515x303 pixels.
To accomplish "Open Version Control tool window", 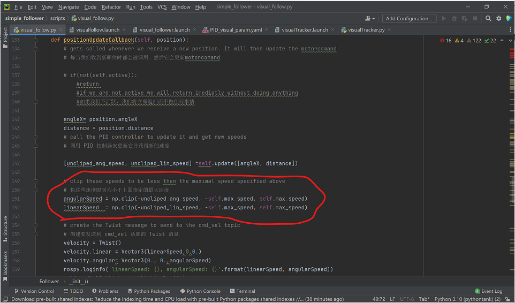I will [34, 291].
